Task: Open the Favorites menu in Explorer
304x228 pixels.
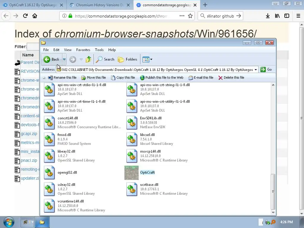Action: click(x=83, y=50)
